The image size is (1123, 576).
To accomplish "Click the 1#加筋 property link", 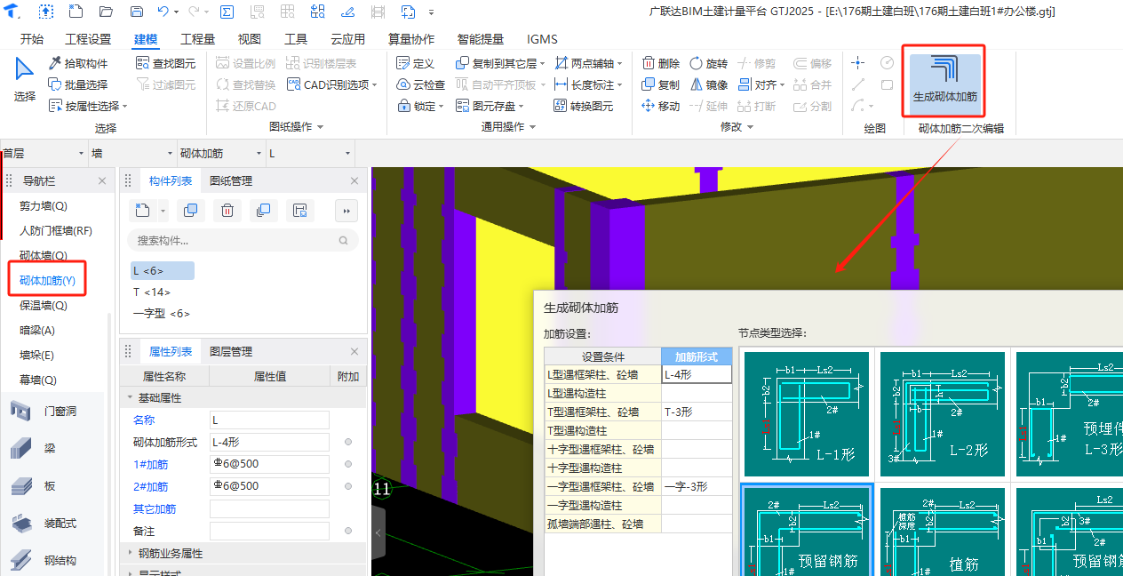I will 150,464.
